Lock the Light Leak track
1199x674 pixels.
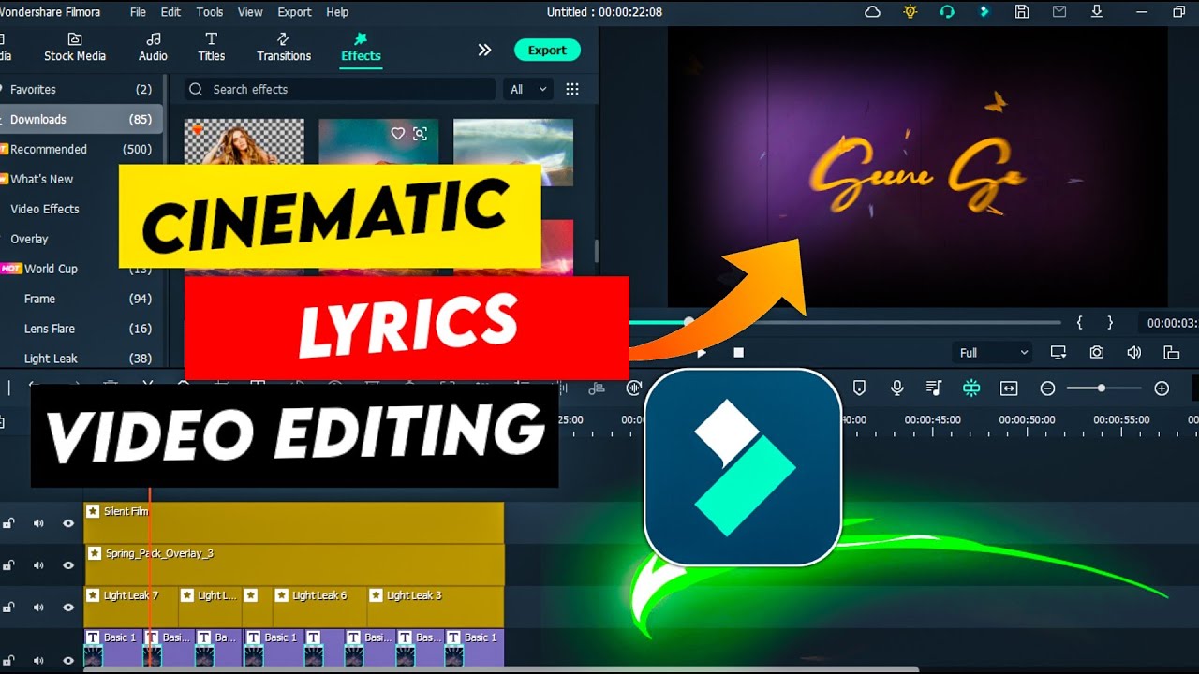tap(8, 608)
